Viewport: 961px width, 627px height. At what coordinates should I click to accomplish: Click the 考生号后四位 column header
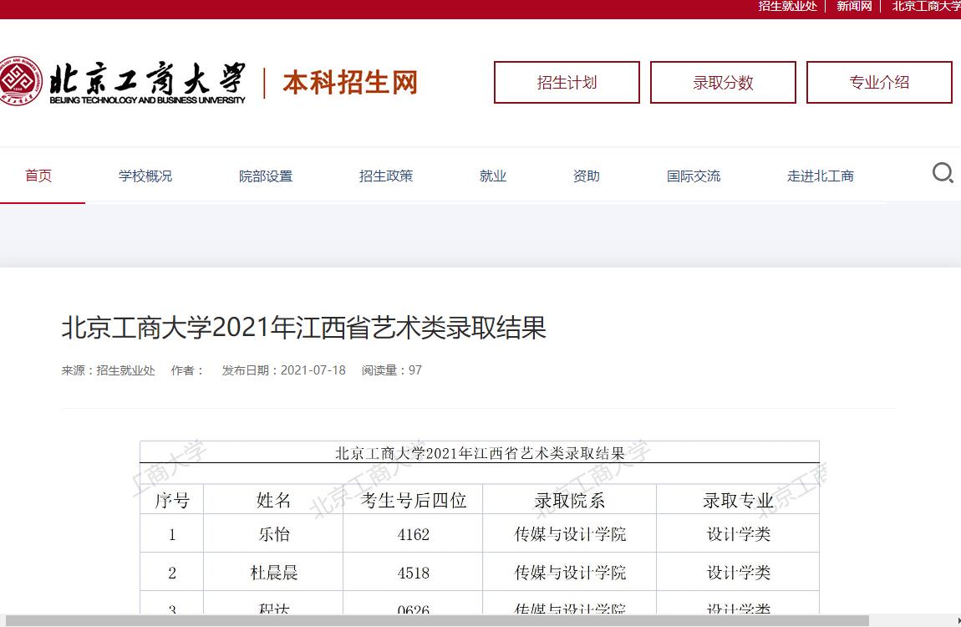point(414,500)
